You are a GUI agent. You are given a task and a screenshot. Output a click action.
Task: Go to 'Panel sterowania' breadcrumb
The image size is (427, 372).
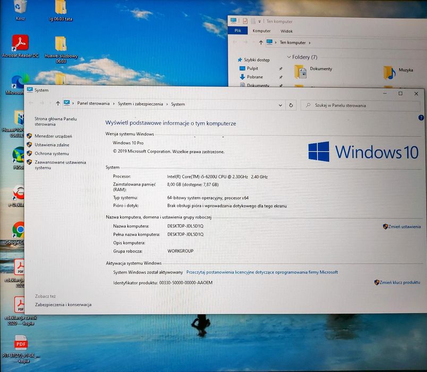tap(93, 104)
